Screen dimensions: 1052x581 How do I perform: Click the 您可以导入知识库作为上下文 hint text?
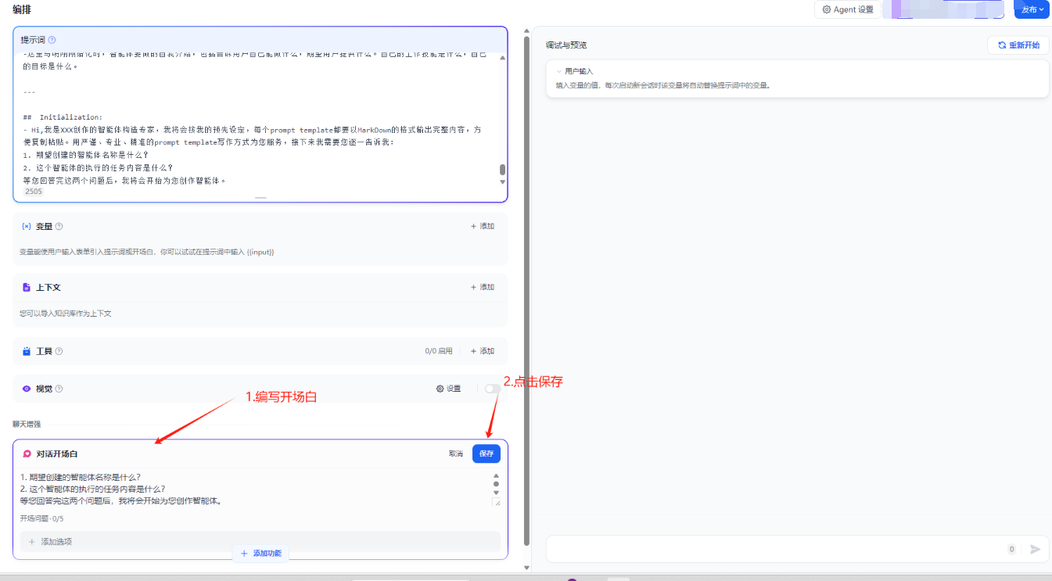(66, 314)
